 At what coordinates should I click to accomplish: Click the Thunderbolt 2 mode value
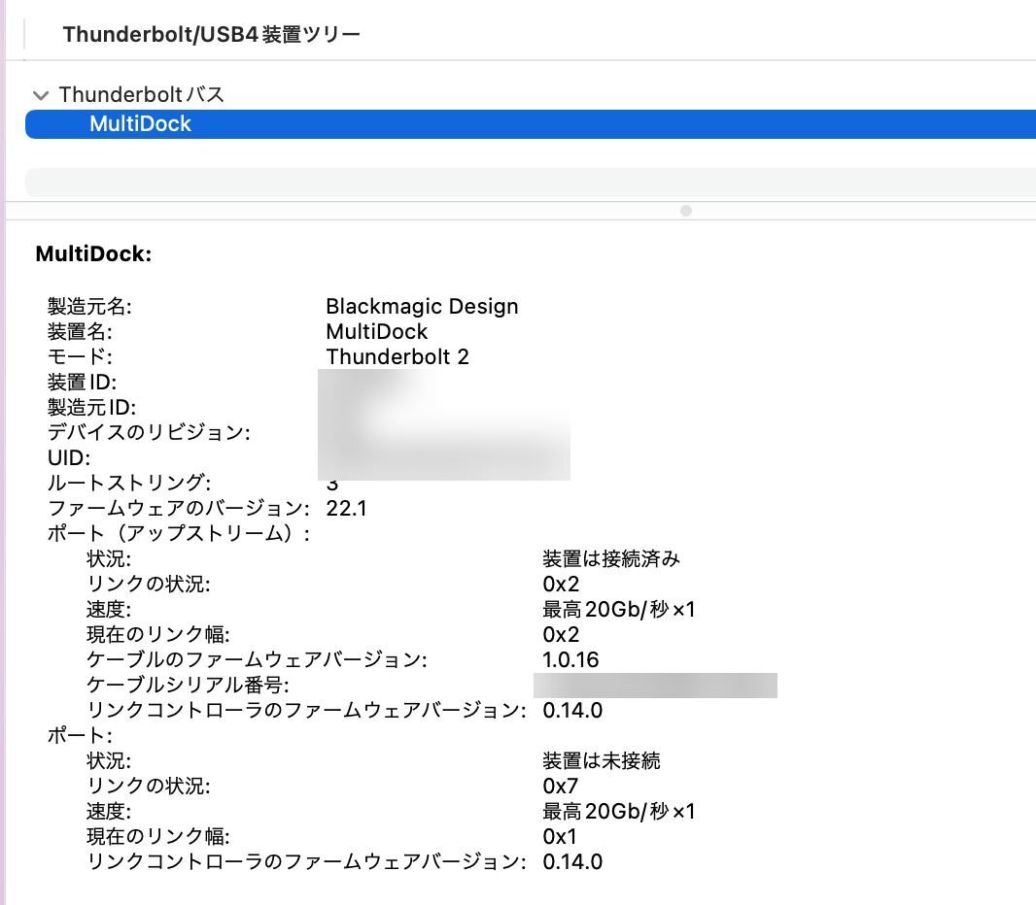point(397,356)
